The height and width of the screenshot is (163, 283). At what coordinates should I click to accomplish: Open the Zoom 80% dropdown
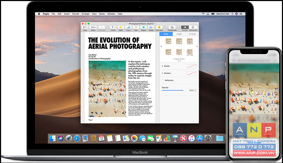93,28
